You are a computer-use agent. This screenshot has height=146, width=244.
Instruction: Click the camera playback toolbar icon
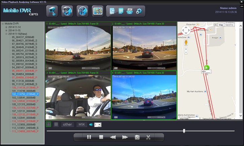[x=67, y=11]
